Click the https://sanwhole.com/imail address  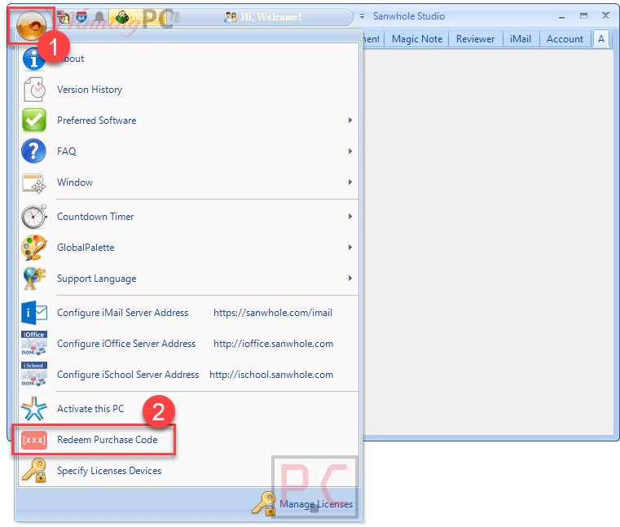tap(273, 313)
